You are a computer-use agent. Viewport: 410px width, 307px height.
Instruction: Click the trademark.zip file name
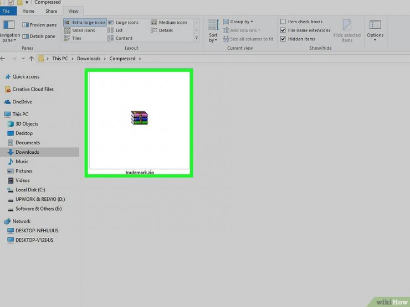[140, 172]
